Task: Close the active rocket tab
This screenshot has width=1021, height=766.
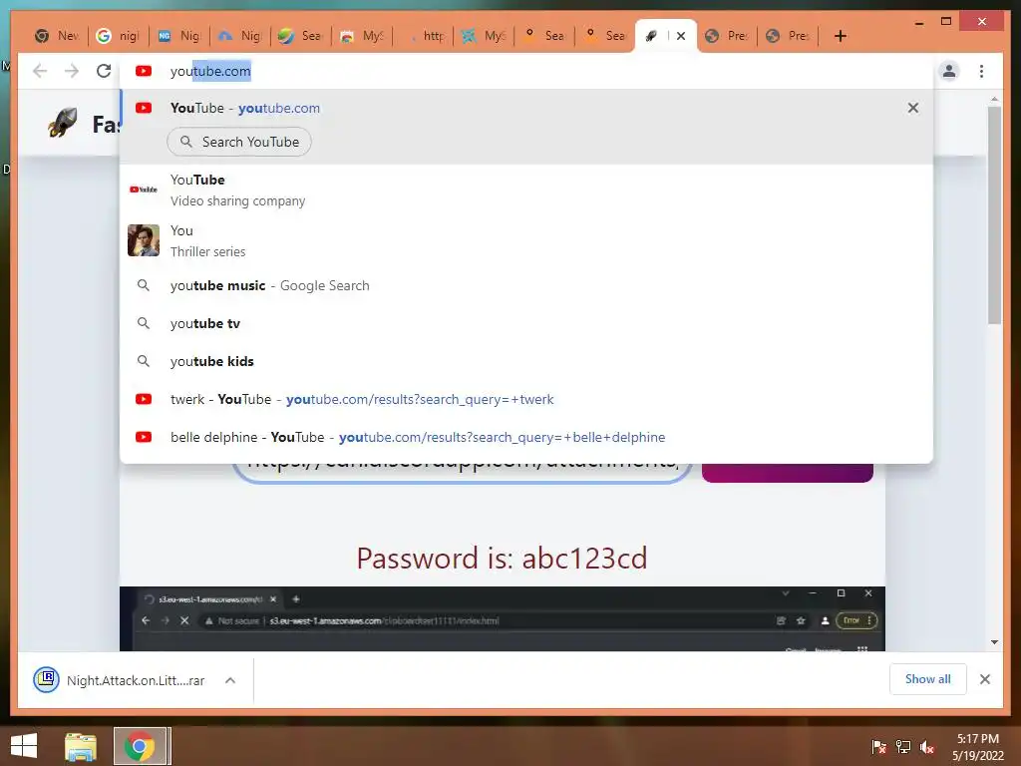Action: click(681, 36)
